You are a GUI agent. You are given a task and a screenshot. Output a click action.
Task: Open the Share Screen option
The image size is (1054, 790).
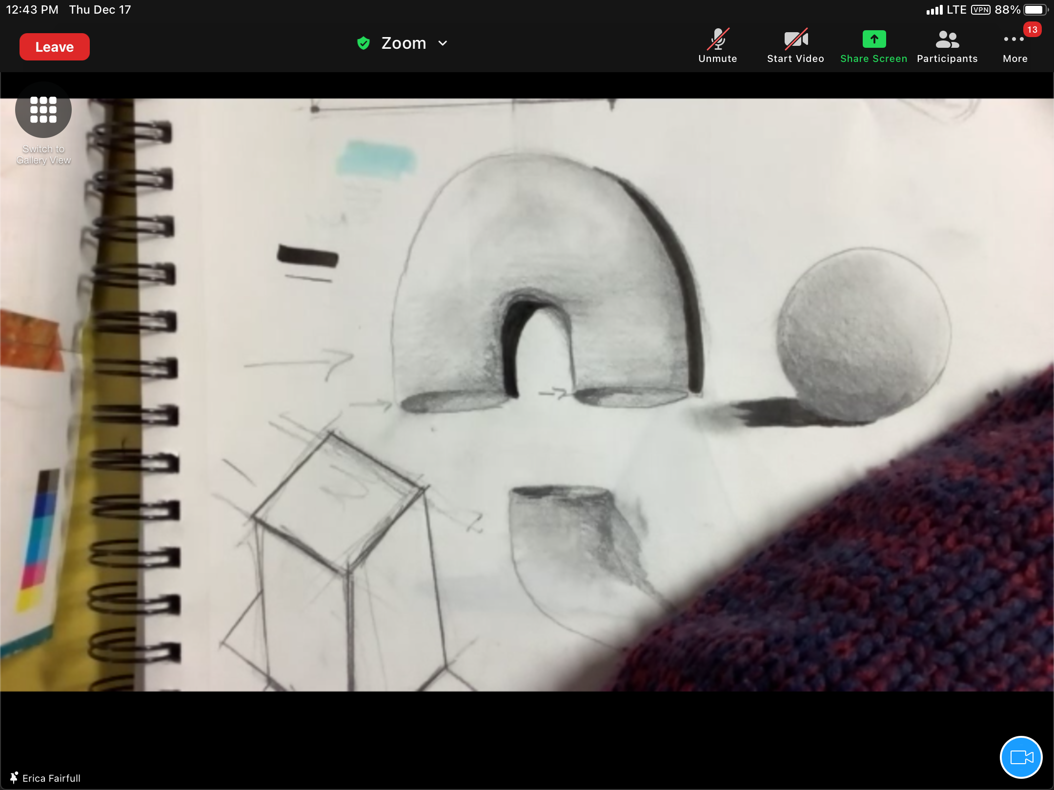click(873, 46)
